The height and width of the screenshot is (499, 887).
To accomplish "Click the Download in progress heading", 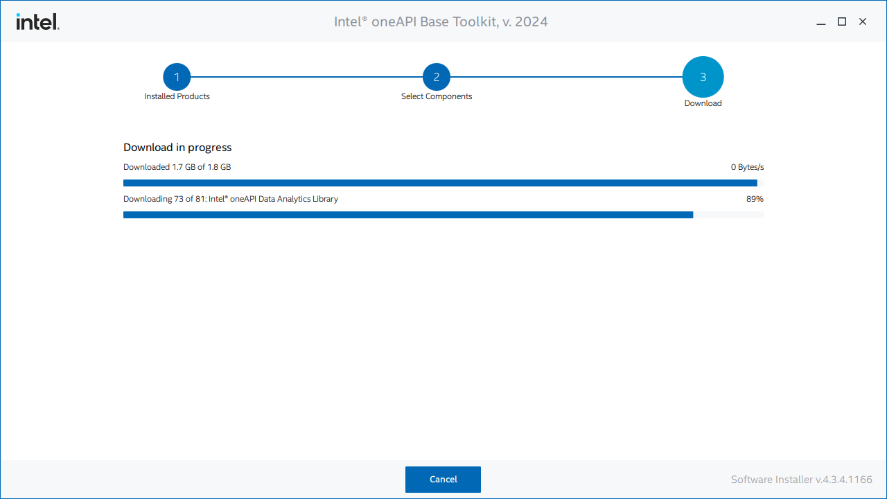I will click(x=177, y=147).
